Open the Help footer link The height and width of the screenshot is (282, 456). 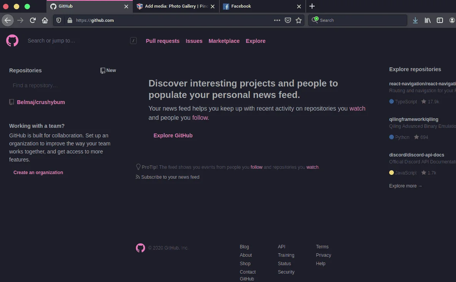[x=321, y=264]
